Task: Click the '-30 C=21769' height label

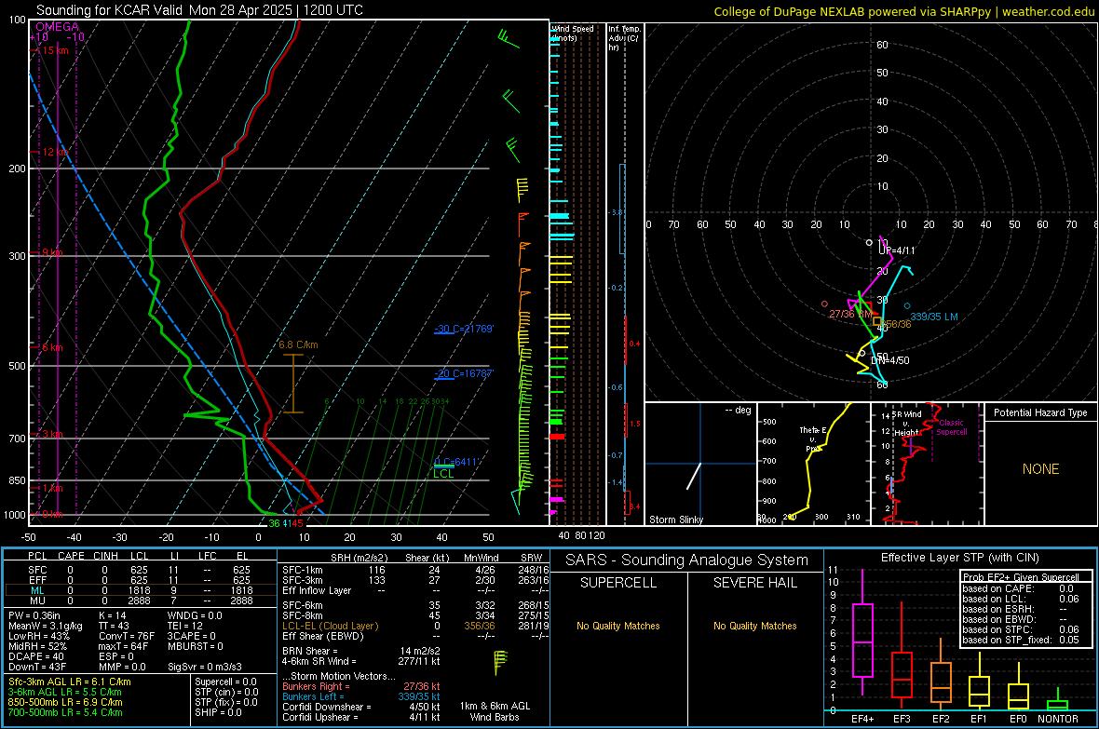Action: (x=464, y=329)
